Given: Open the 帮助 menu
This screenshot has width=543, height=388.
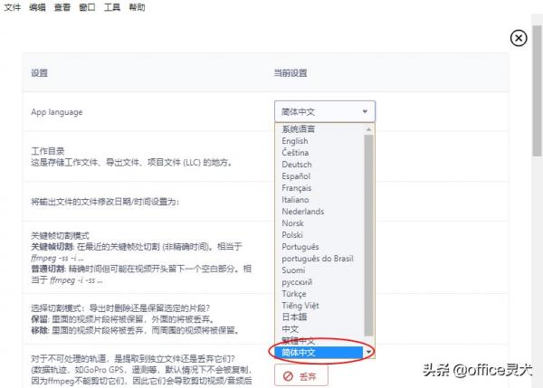Looking at the screenshot, I should point(137,7).
